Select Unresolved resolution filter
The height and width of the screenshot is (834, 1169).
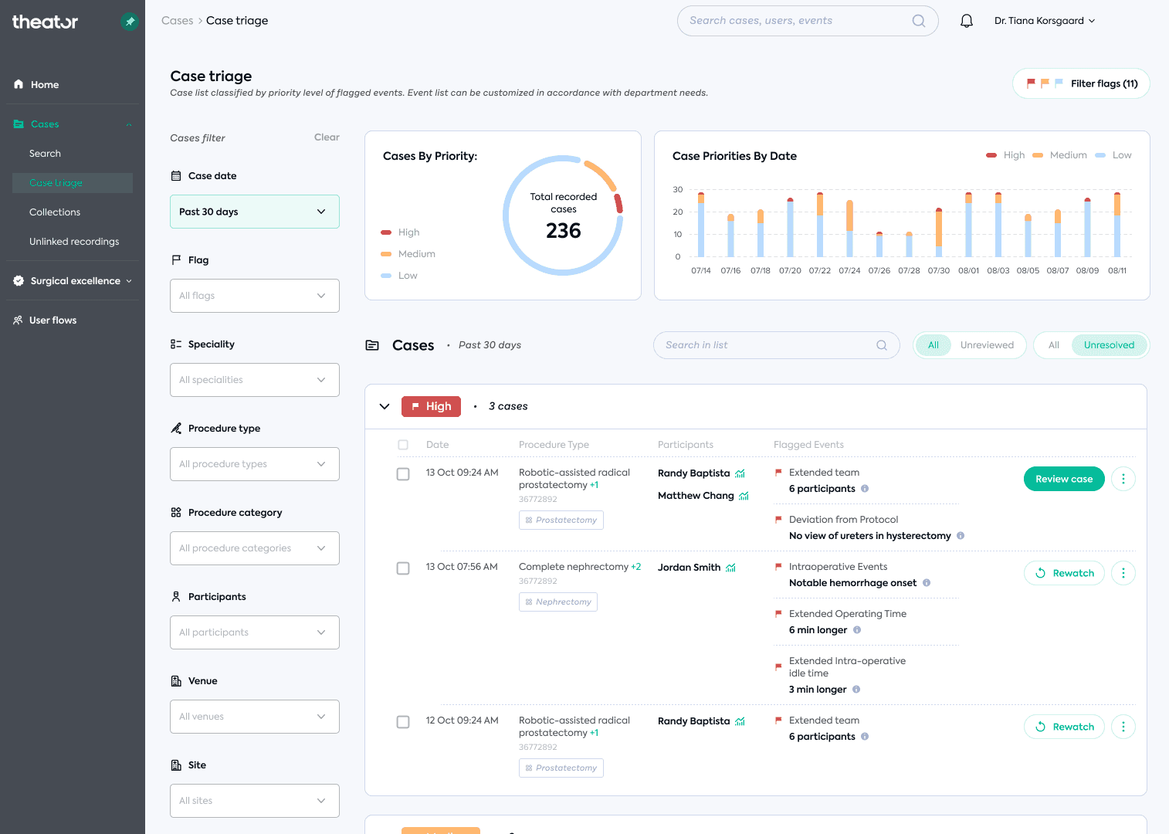1109,345
